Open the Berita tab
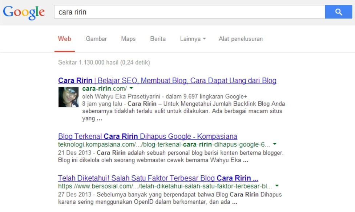The height and width of the screenshot is (212, 355). coord(158,39)
